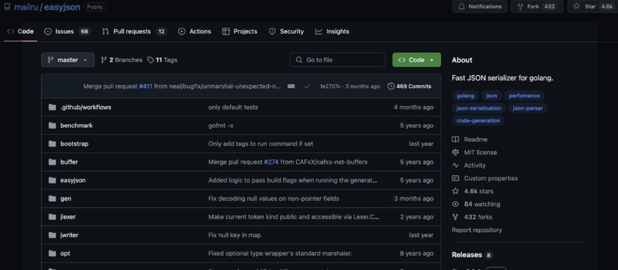Open the jlexer folder

click(68, 217)
